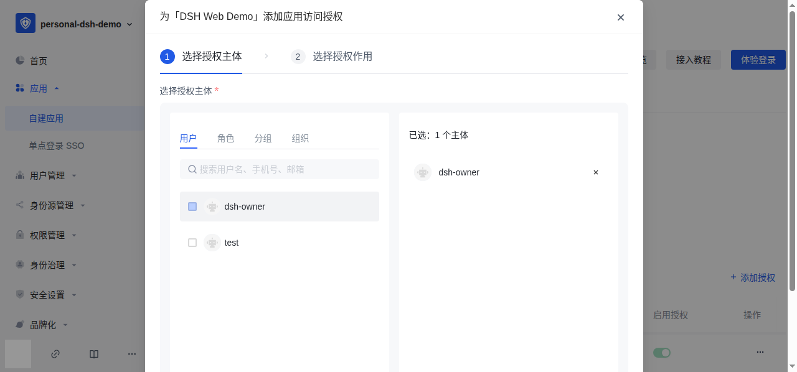Expand the 品牌化 menu arrow

tap(65, 325)
